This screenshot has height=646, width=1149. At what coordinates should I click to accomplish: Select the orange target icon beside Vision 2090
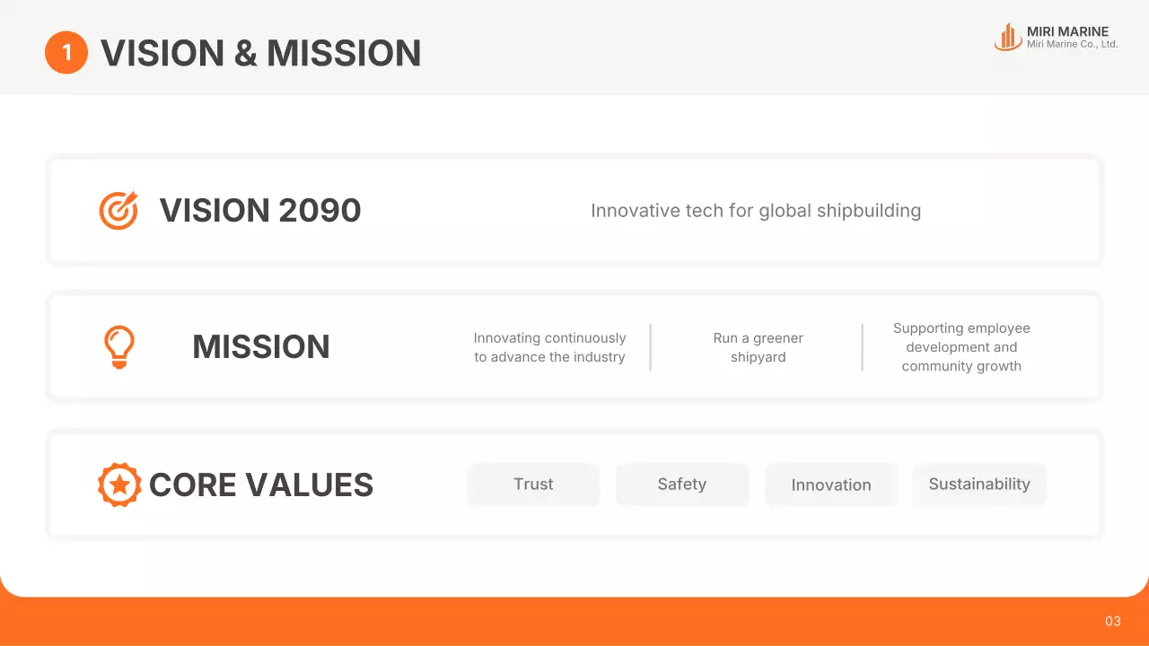(x=118, y=211)
